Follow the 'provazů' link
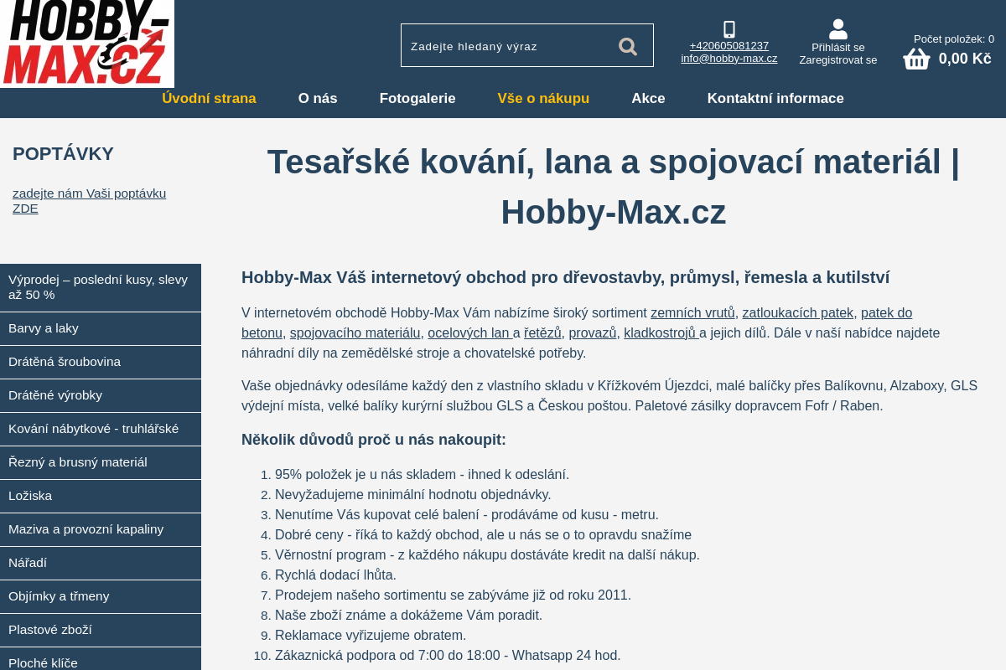 pos(593,332)
